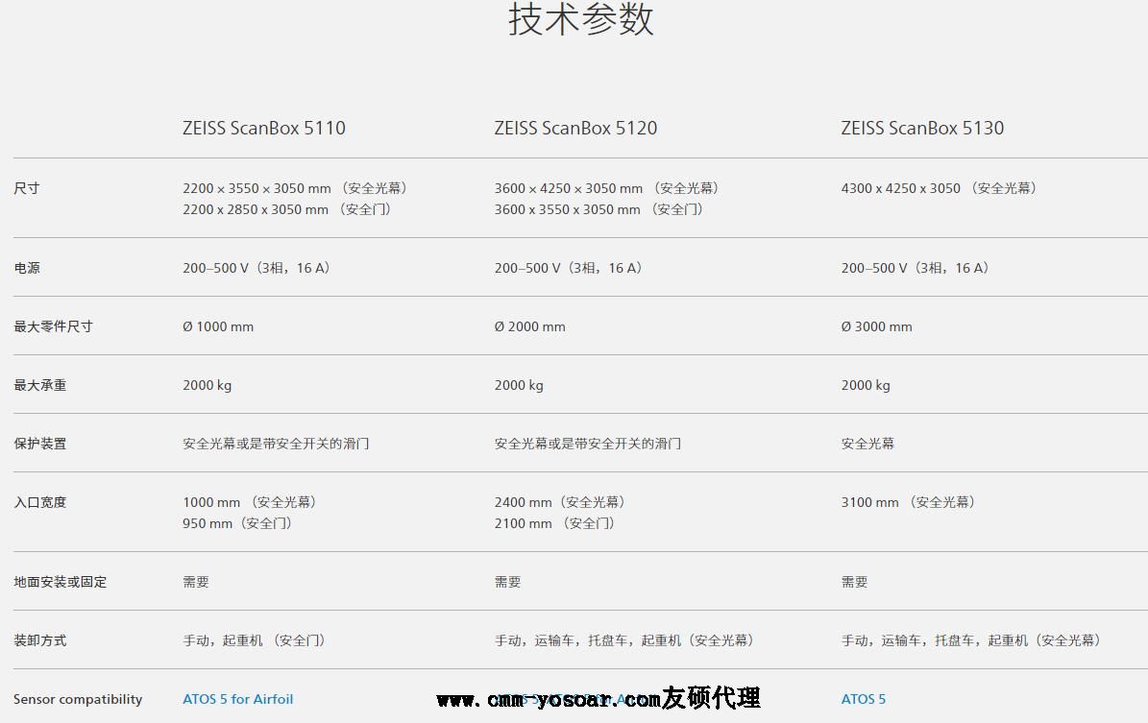Click the 装卸方式 row label
Screen dimensions: 1148x723
tap(39, 640)
